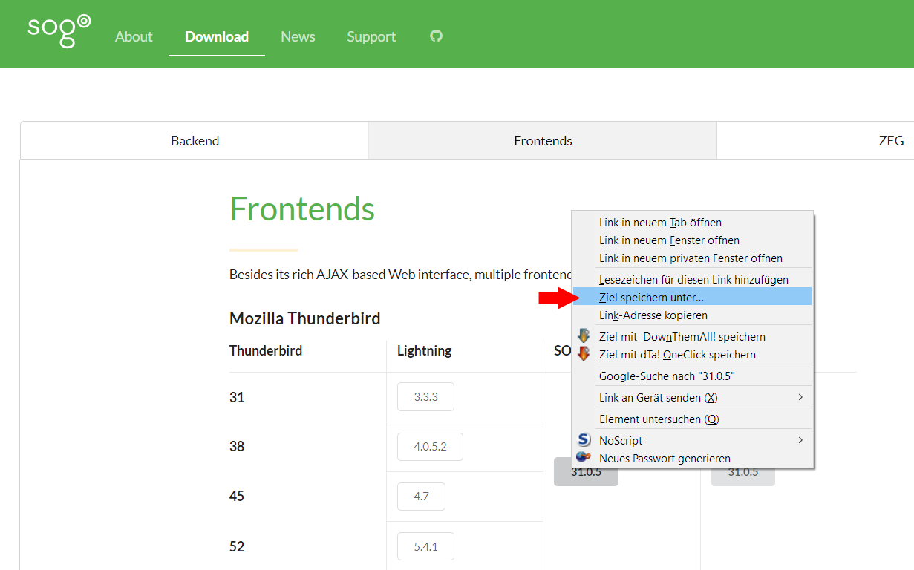Download Lightning version 4.7
The width and height of the screenshot is (914, 570).
421,497
